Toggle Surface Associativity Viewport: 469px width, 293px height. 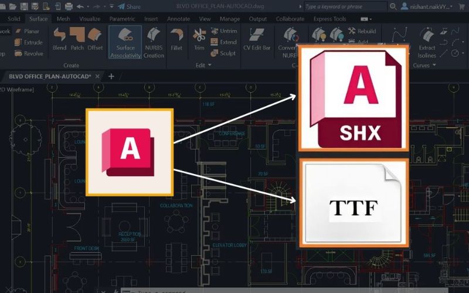(125, 42)
